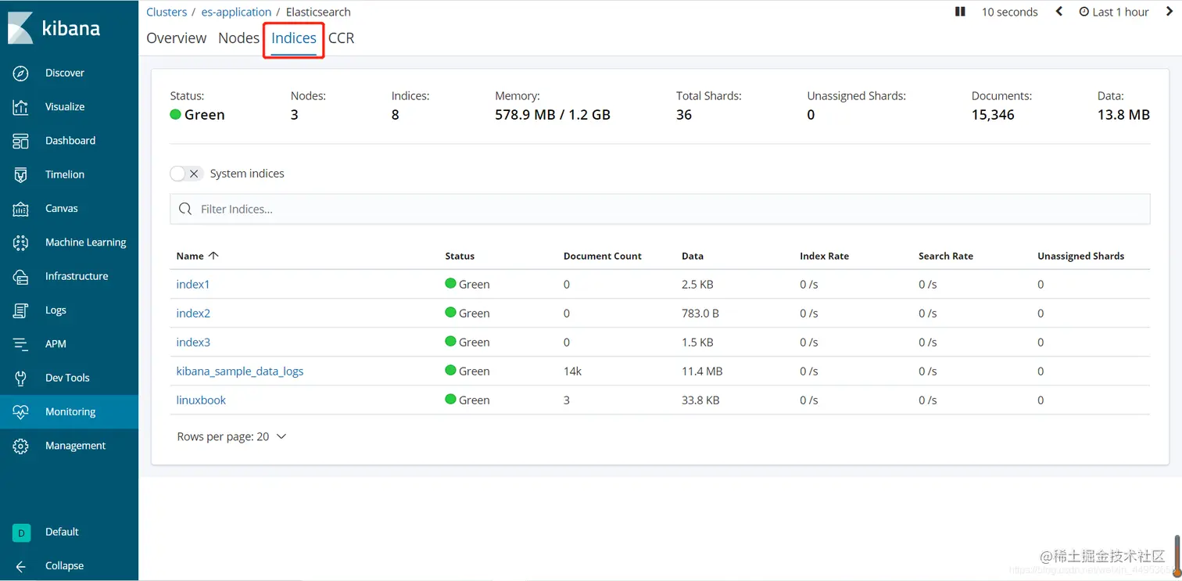
Task: Switch to CCR tab
Action: 342,38
